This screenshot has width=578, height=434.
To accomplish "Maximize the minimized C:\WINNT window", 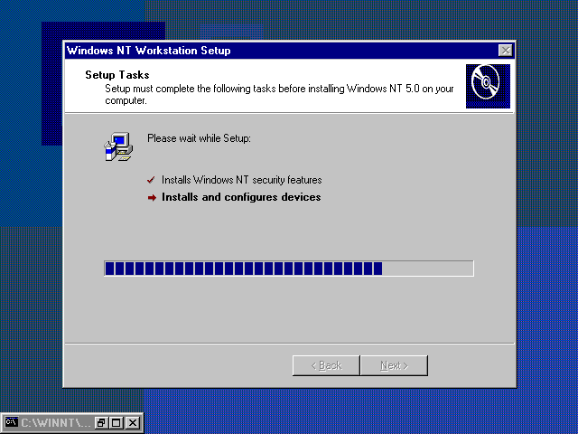I will pos(117,422).
